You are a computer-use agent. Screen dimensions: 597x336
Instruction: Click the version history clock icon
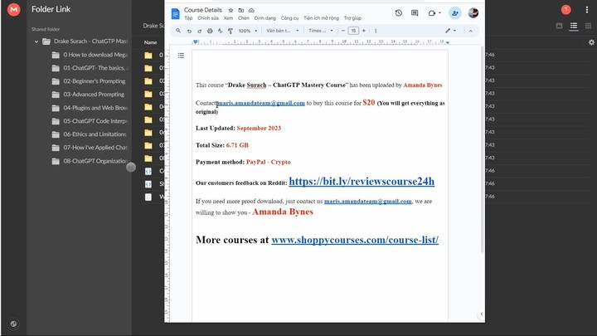click(x=399, y=13)
